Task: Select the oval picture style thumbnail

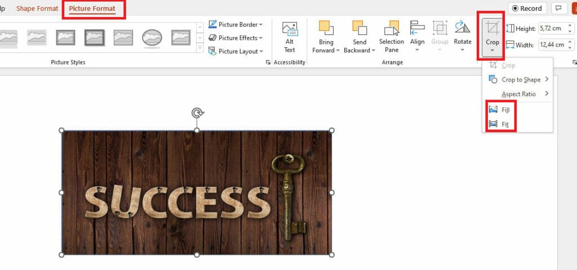Action: [152, 38]
